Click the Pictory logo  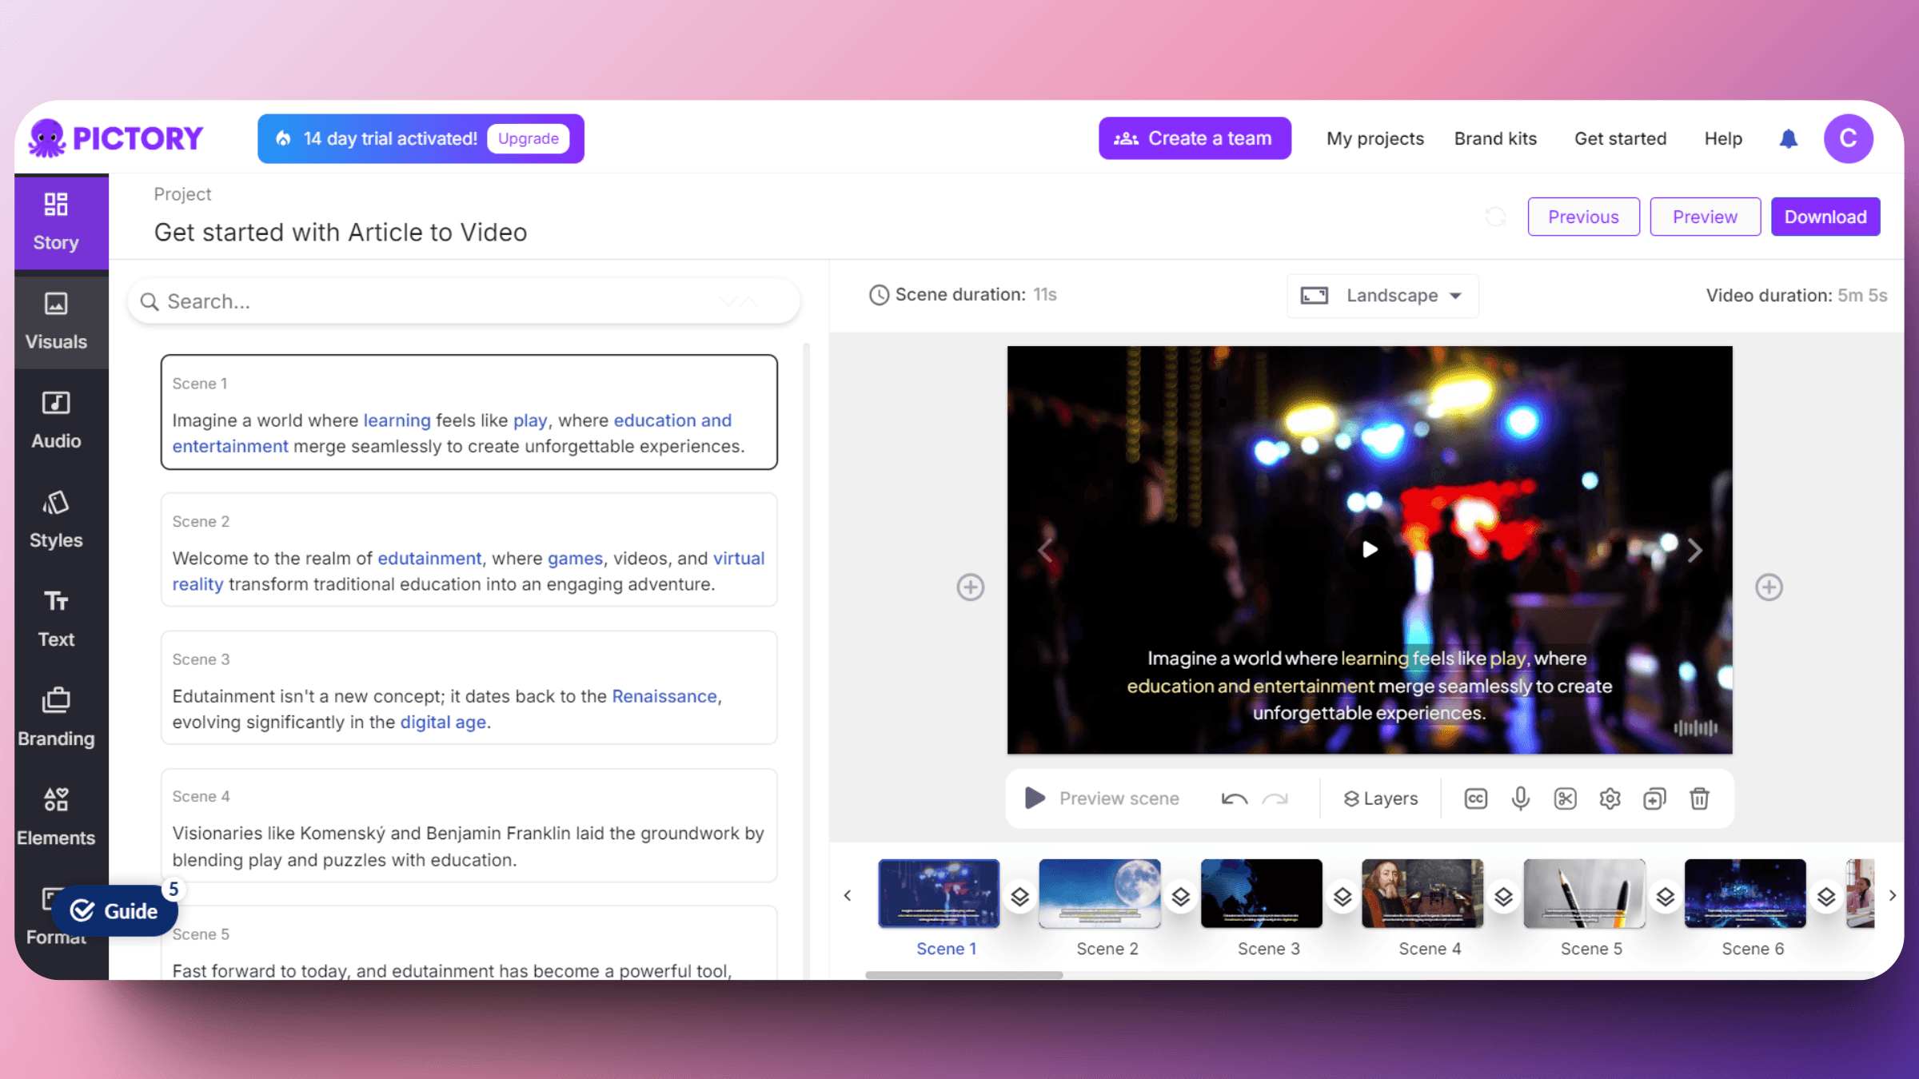coord(116,138)
